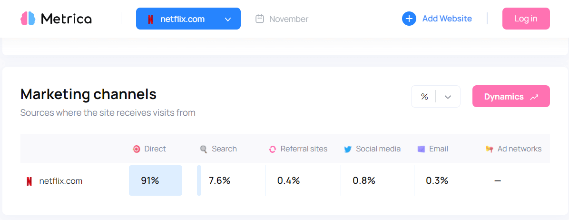Image resolution: width=569 pixels, height=220 pixels.
Task: Click the Add Website link
Action: coord(447,19)
